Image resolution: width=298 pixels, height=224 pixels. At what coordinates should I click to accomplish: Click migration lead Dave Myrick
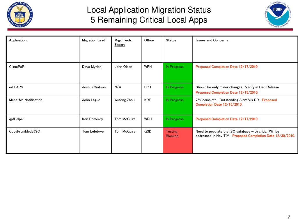coord(92,67)
